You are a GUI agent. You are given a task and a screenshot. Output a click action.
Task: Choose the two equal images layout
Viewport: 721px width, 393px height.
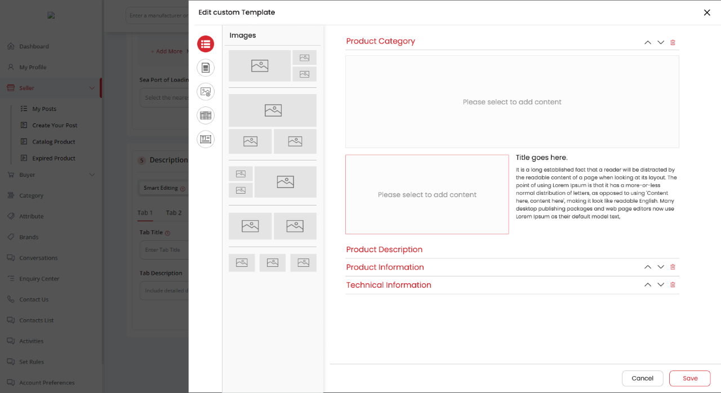pos(273,226)
